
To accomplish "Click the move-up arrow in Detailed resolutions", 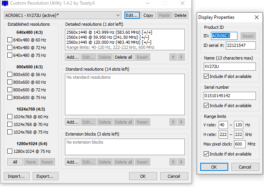I will tap(173, 57).
